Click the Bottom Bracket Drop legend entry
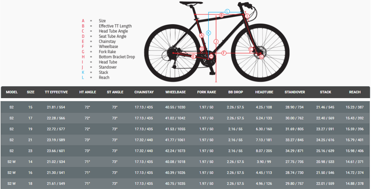Screen dimensions: 371x189 click(117, 57)
